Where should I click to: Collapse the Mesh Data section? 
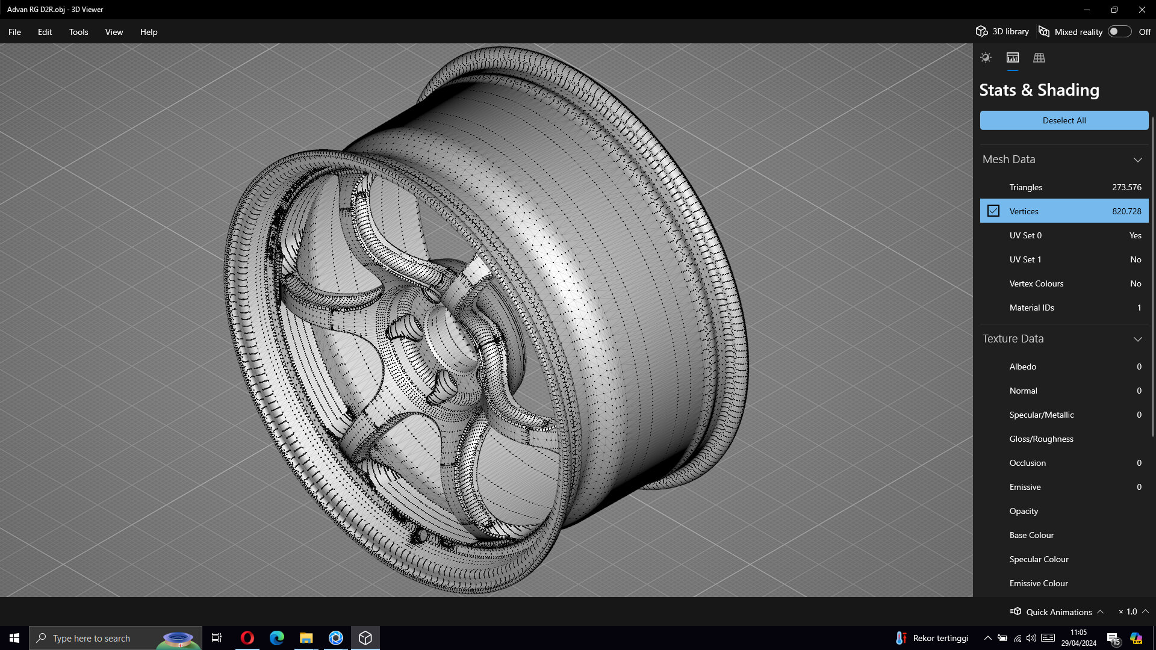point(1137,159)
